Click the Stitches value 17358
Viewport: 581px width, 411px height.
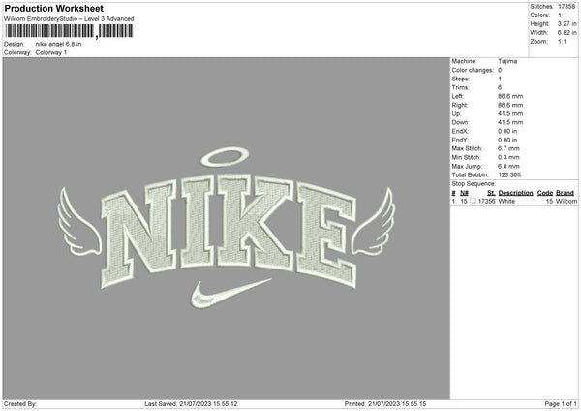click(x=566, y=7)
